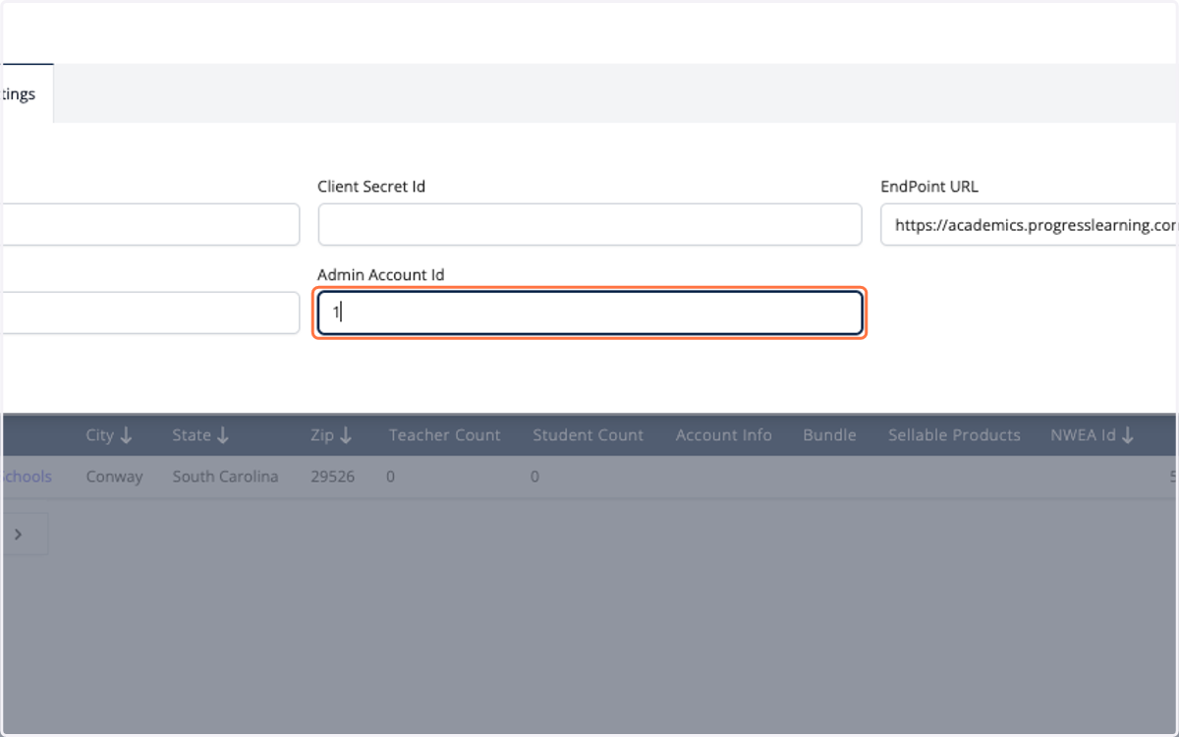Screen dimensions: 1179x737
Task: Open the partially visible Settings tab
Action: click(x=27, y=94)
